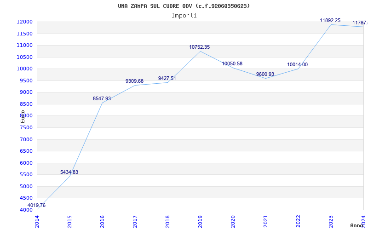Click the 2020 x-axis label
The image size is (368, 230).
[x=233, y=221]
